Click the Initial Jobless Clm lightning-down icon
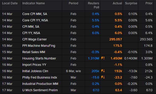This screenshot has height=94, width=156. 103,71
